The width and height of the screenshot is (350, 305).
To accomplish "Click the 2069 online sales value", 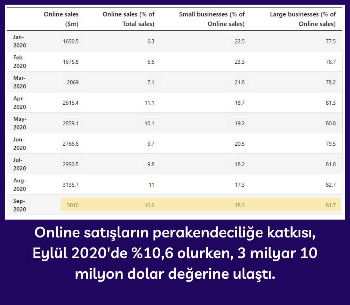I will pyautogui.click(x=73, y=82).
